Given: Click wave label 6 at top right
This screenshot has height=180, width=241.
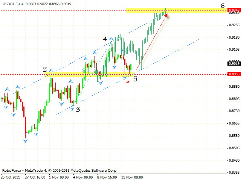Looking at the screenshot, I should [x=223, y=5].
